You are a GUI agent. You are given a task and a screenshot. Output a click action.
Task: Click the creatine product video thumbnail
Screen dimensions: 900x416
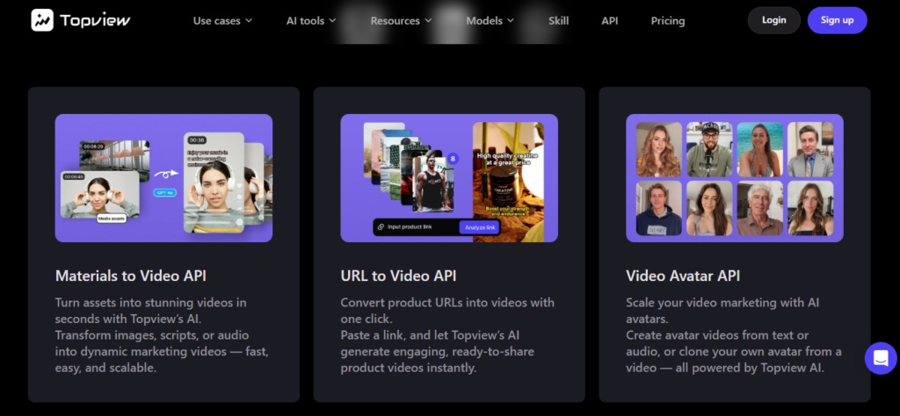(x=508, y=182)
